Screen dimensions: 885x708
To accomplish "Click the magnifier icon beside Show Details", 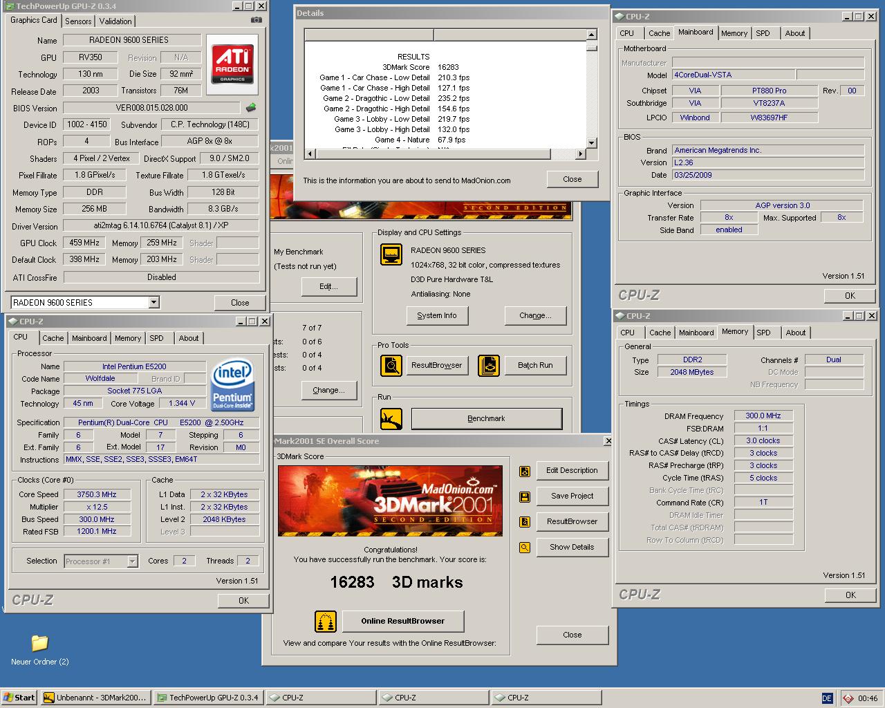I will (x=525, y=548).
